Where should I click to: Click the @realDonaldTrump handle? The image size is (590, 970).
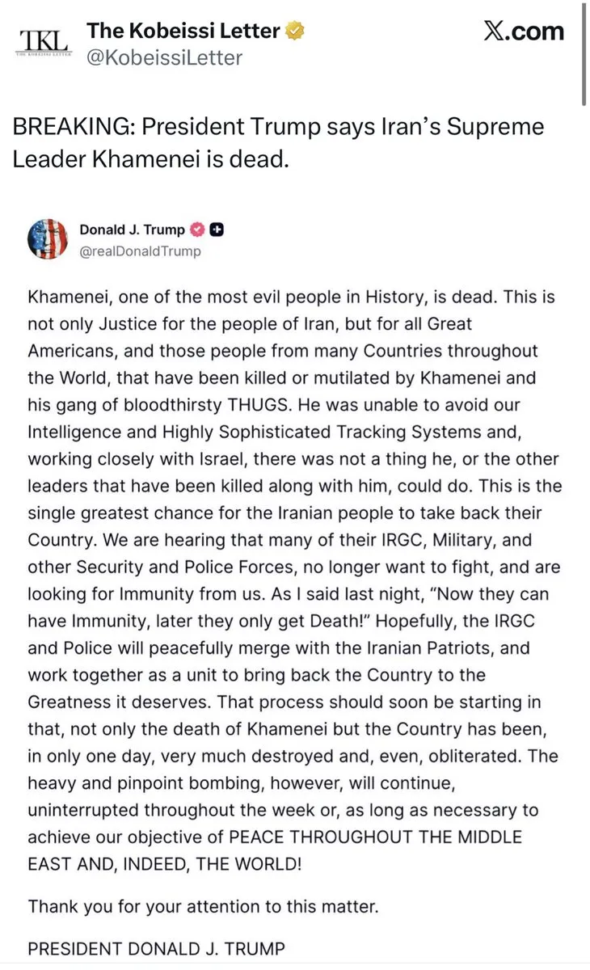(x=140, y=251)
